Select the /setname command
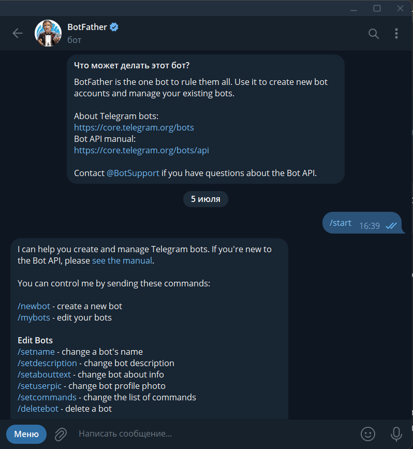 36,352
